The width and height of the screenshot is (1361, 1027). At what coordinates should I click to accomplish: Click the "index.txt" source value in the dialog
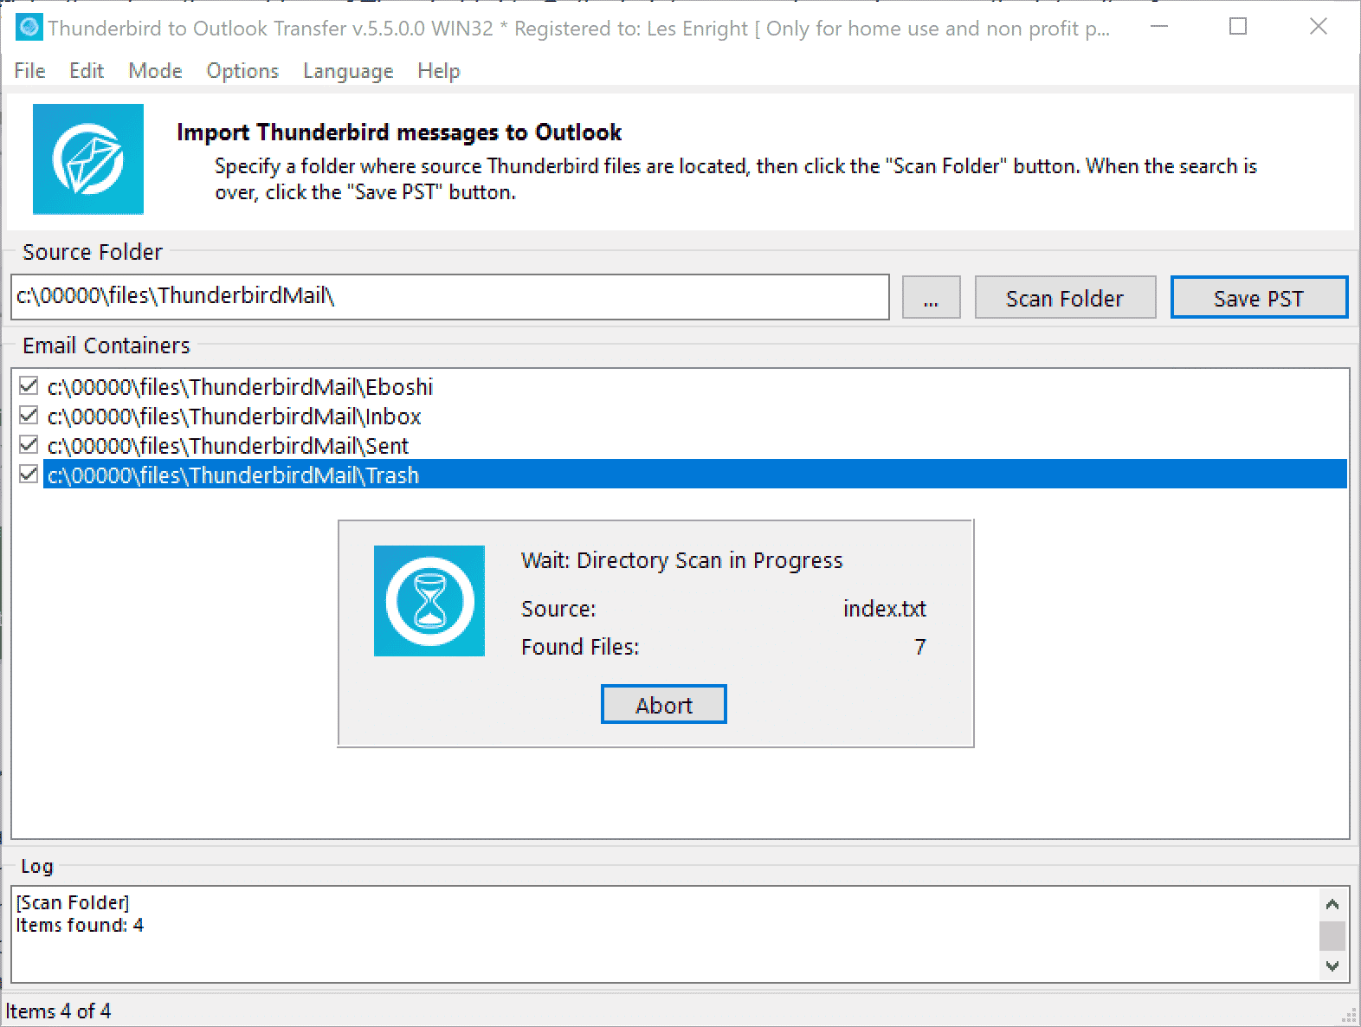coord(884,609)
